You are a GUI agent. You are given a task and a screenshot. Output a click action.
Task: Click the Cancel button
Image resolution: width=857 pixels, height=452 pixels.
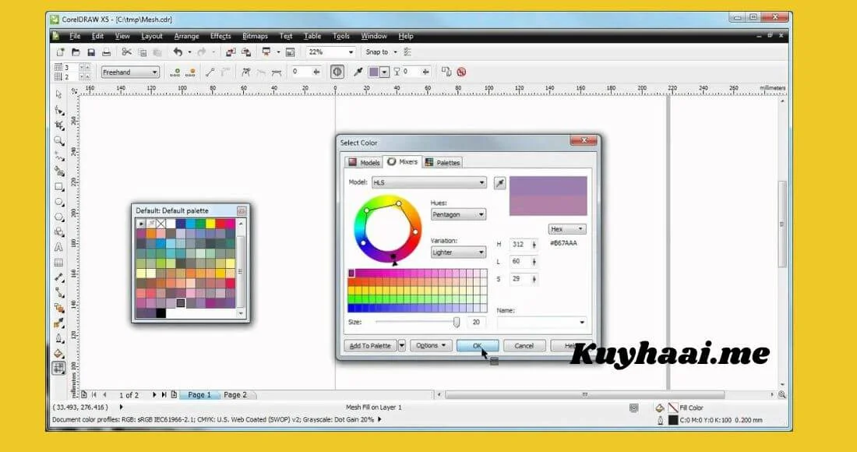[524, 345]
